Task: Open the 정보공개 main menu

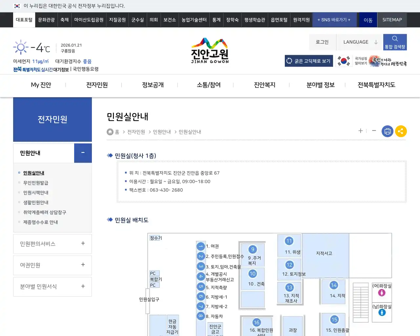Action: pos(153,85)
